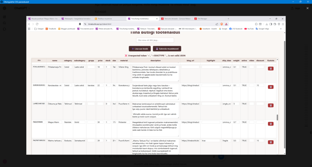
Task: Expand hidden bookmarks chevron
Action: 281,29
